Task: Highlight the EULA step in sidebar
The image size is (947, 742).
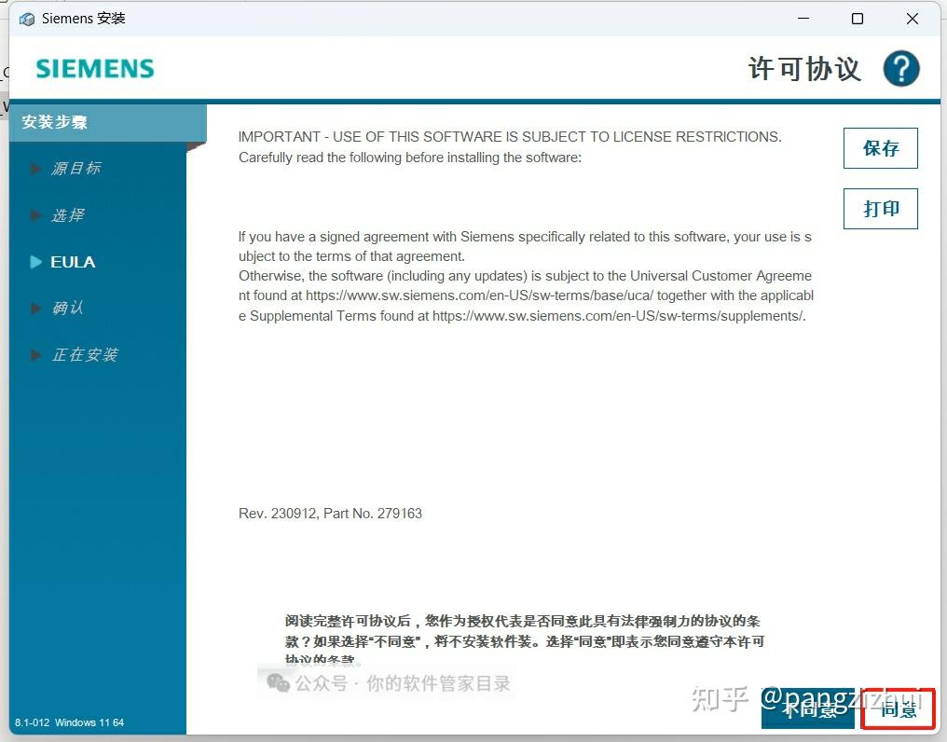Action: tap(72, 262)
